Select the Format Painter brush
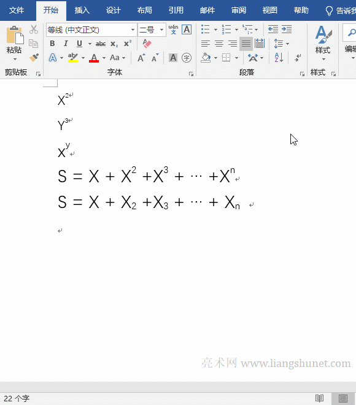Image resolution: width=356 pixels, height=405 pixels. (x=34, y=57)
